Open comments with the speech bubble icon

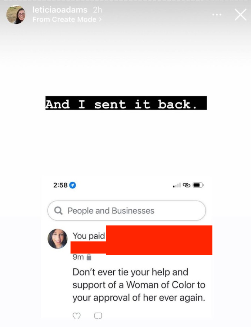[98, 316]
